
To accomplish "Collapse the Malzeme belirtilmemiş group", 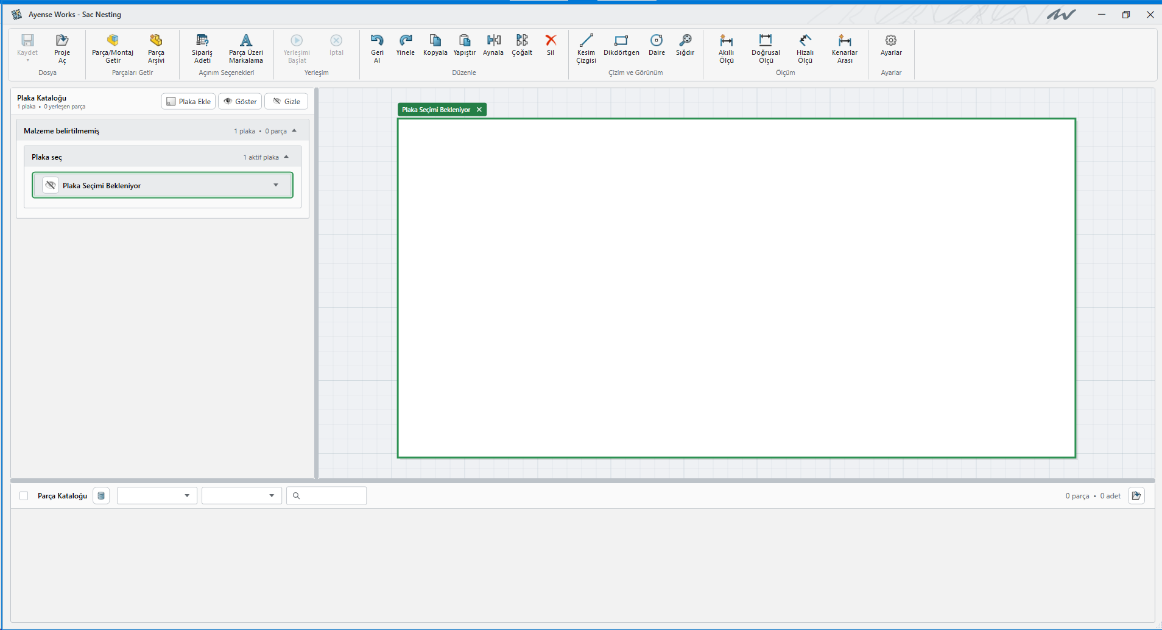I will pyautogui.click(x=294, y=131).
